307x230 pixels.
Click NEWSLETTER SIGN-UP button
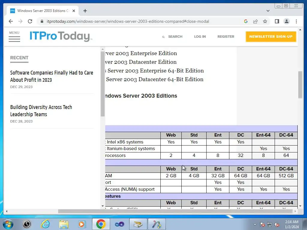pos(271,37)
